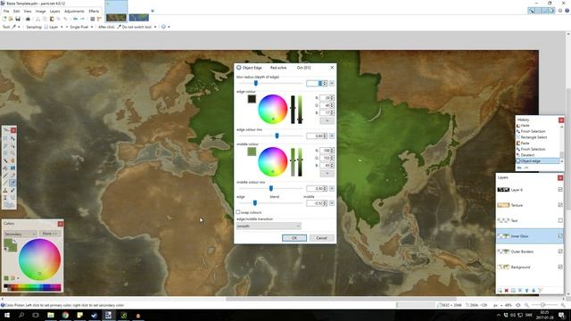The height and width of the screenshot is (321, 571).
Task: Click the taskbar search icon
Action: pyautogui.click(x=21, y=315)
